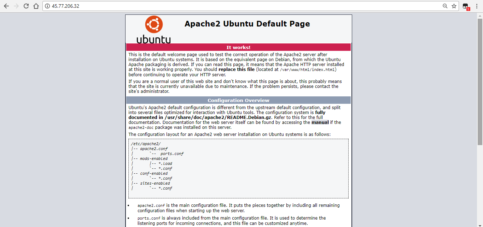This screenshot has width=483, height=227.
Task: Click the apache2-doc package name
Action: click(x=141, y=127)
